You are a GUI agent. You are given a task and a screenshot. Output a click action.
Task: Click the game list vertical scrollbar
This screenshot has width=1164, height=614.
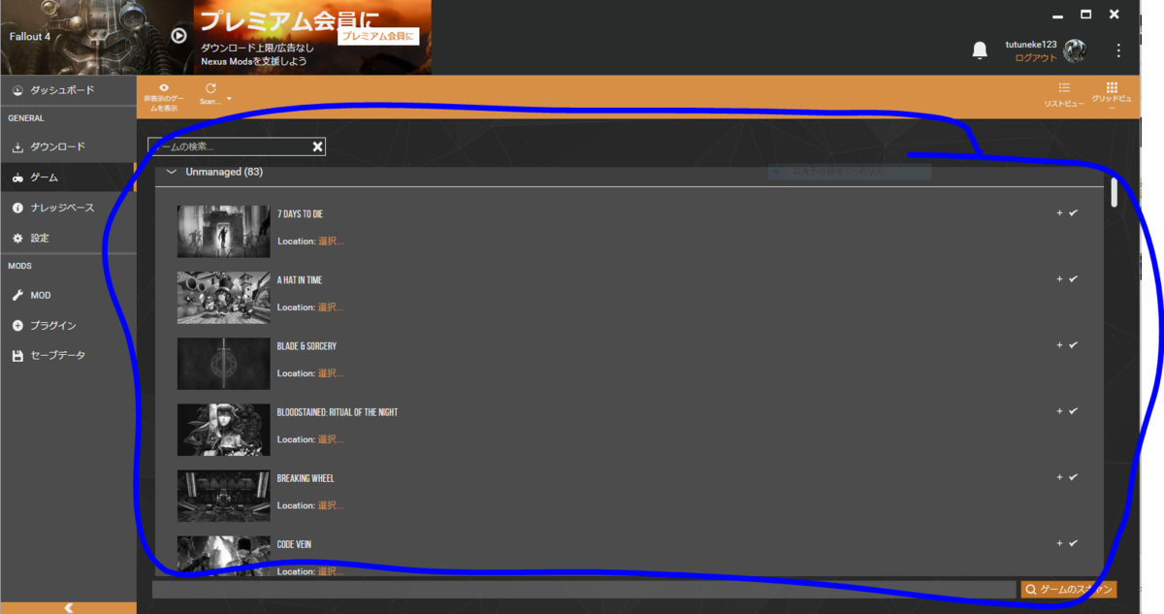1115,192
